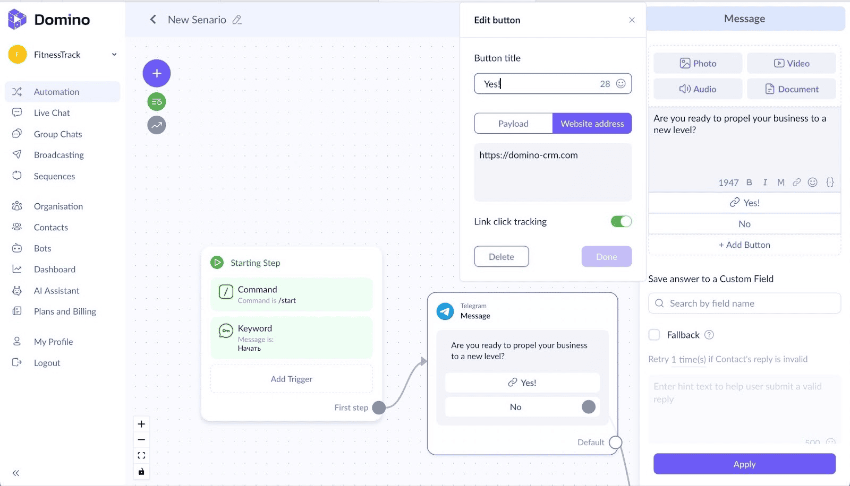
Task: Toggle the canvas lock button
Action: pyautogui.click(x=141, y=471)
